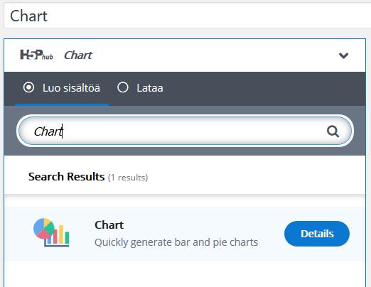Click the typed Chart text in the search box

coord(48,131)
